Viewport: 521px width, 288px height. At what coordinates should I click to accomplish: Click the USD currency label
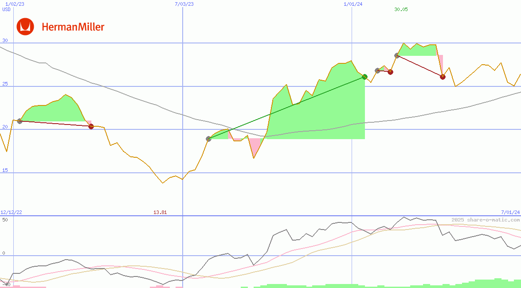[6, 9]
